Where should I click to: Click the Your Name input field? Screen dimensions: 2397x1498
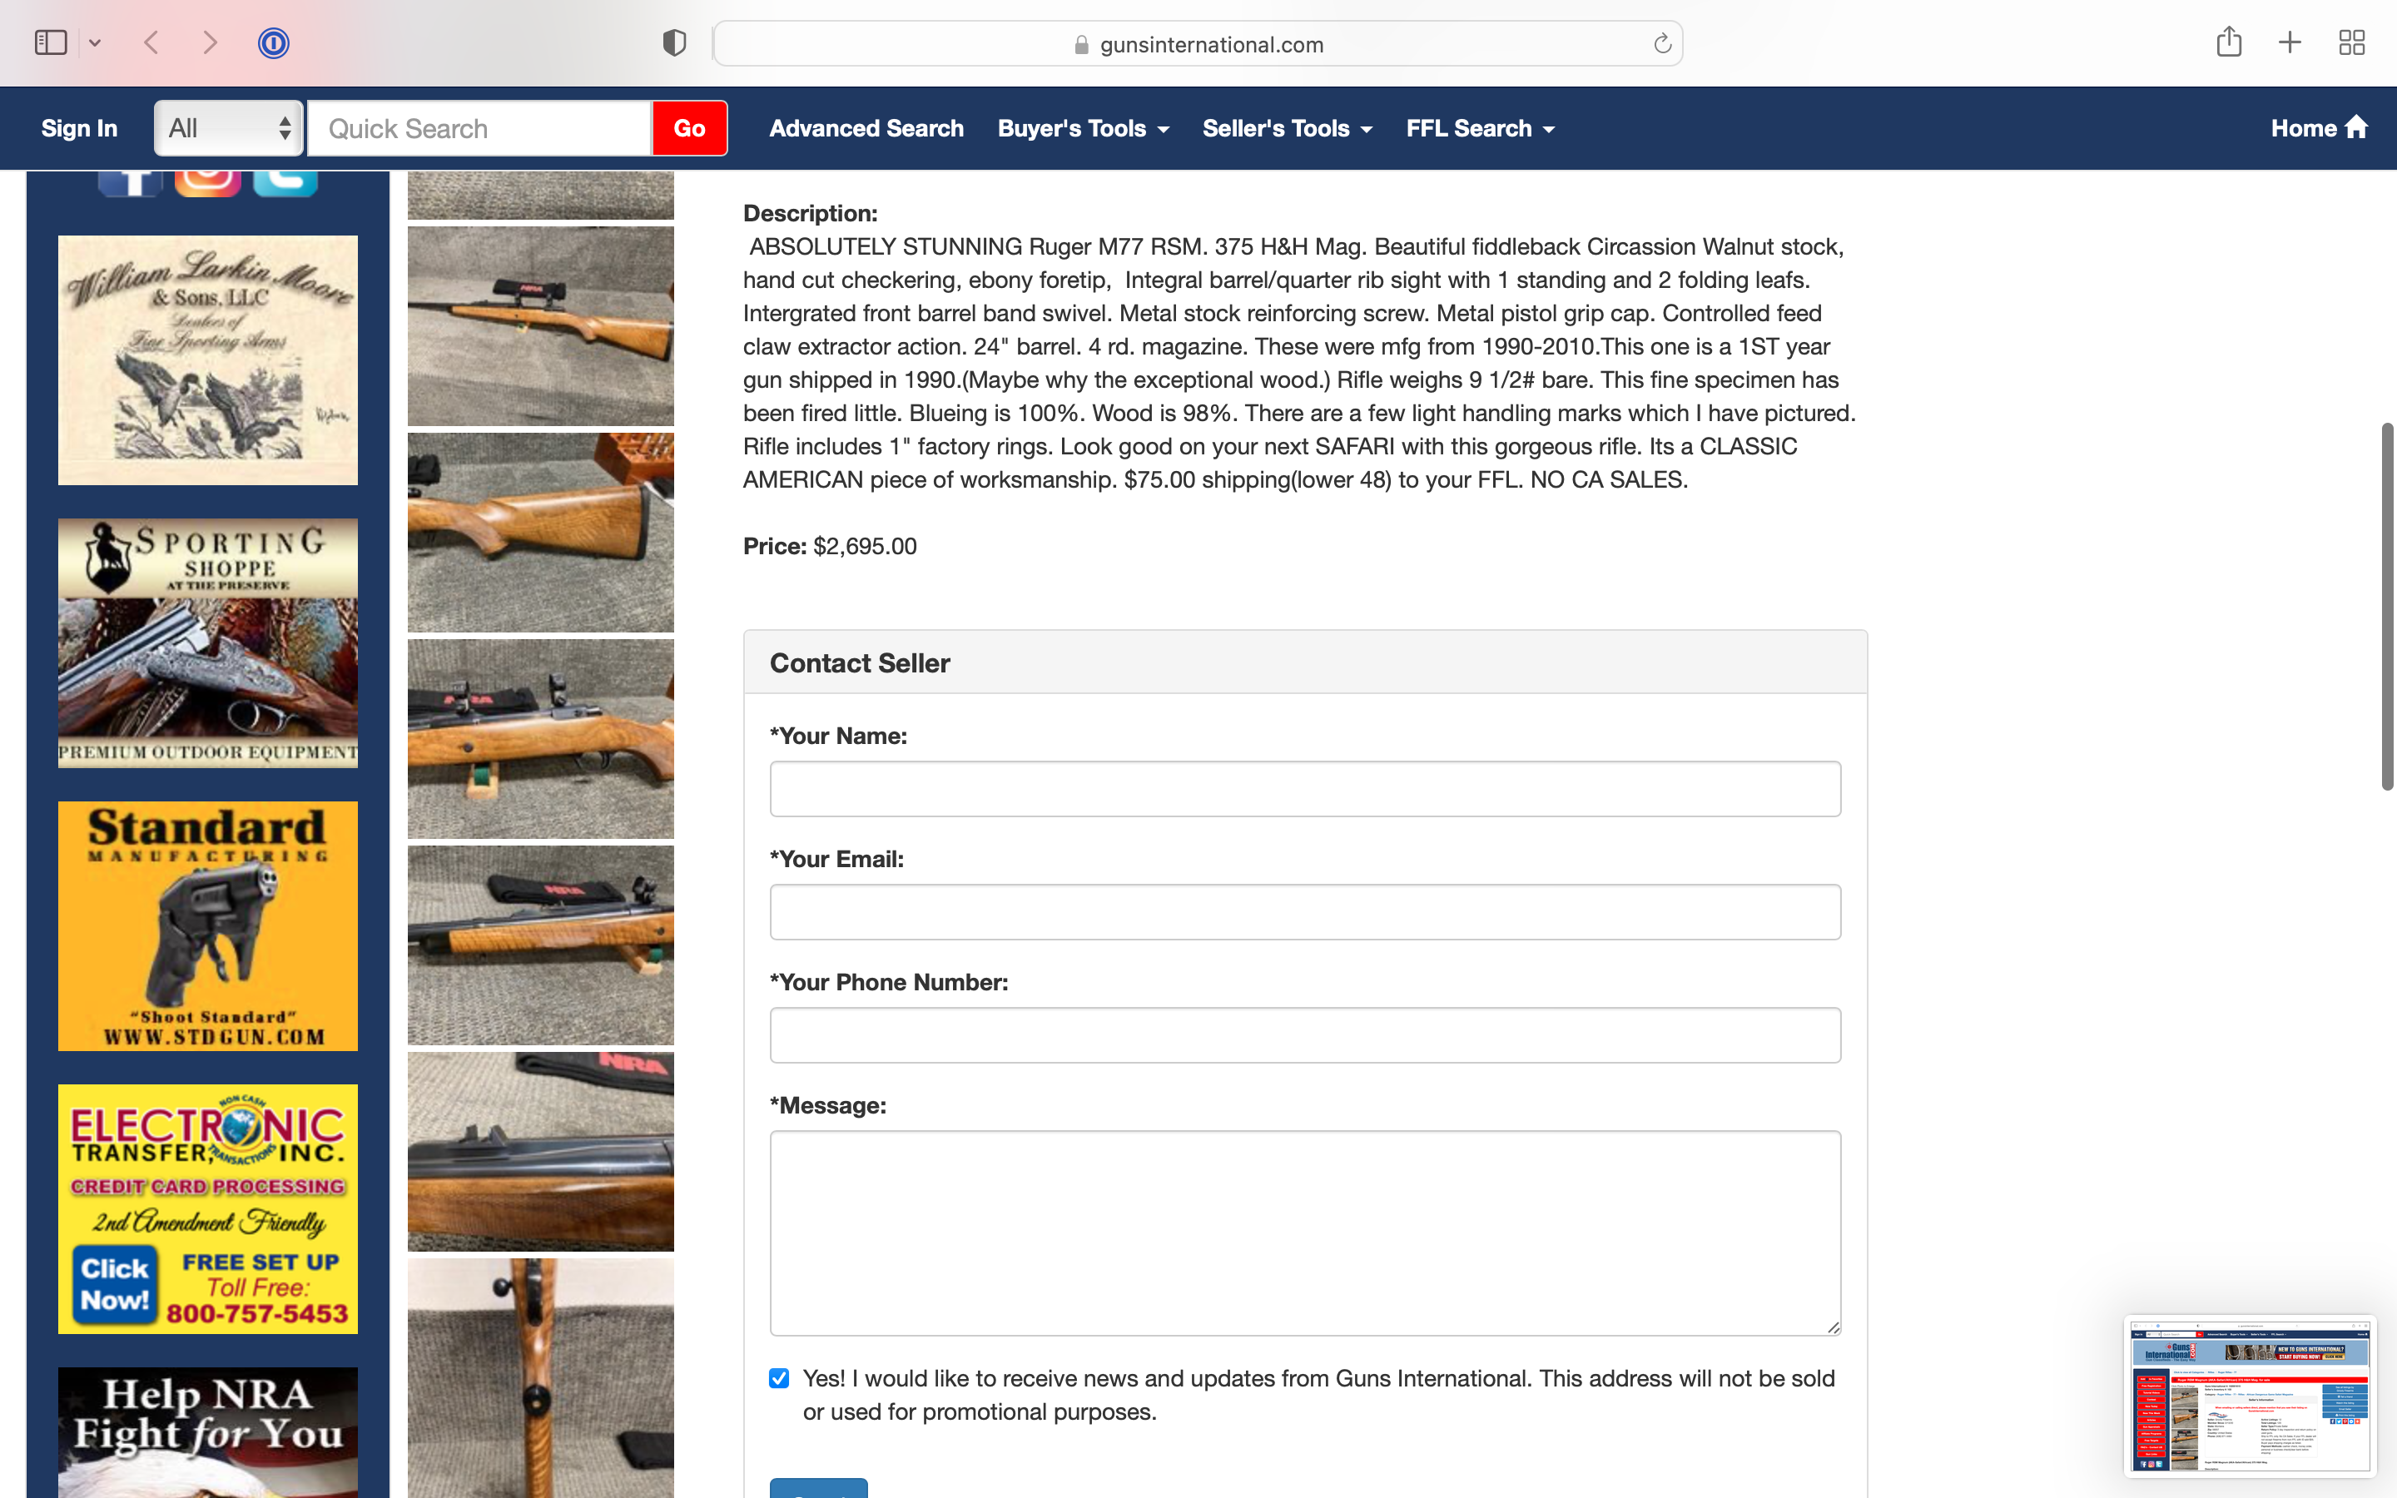point(1306,789)
